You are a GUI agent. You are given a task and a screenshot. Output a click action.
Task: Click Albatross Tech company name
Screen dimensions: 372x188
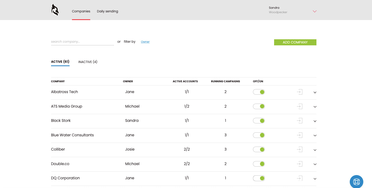pyautogui.click(x=65, y=92)
